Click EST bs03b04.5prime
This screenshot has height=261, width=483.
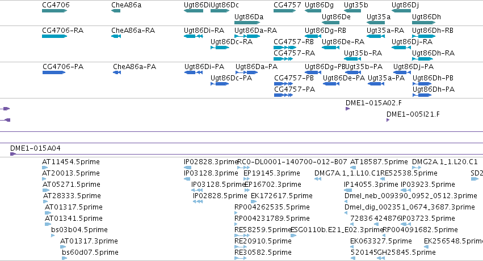pos(53,236)
